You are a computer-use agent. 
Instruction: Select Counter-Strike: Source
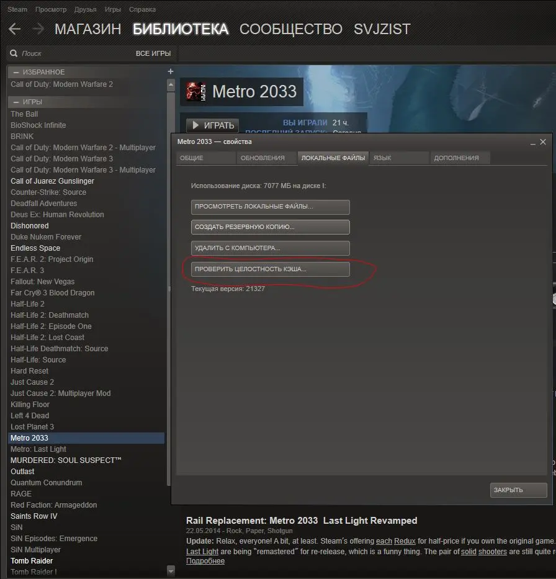(x=48, y=192)
